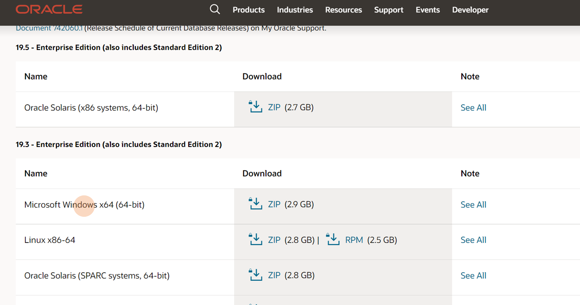Open the Support menu
This screenshot has width=580, height=305.
pos(389,10)
